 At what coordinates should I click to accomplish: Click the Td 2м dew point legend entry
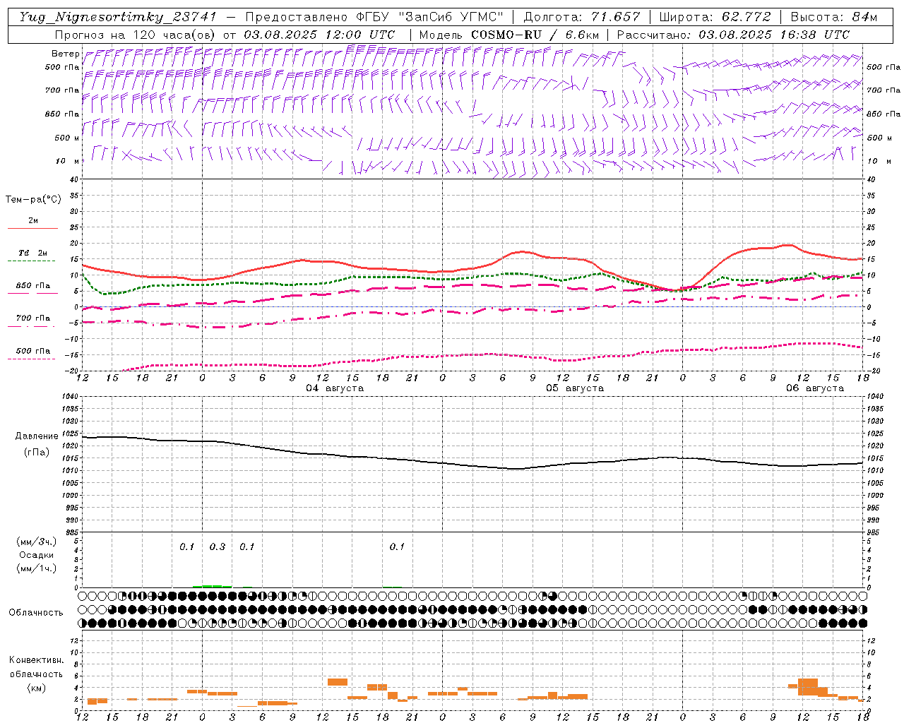coord(32,256)
